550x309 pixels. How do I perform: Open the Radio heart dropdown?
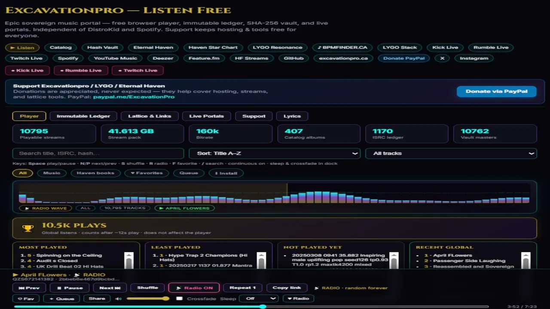point(298,299)
